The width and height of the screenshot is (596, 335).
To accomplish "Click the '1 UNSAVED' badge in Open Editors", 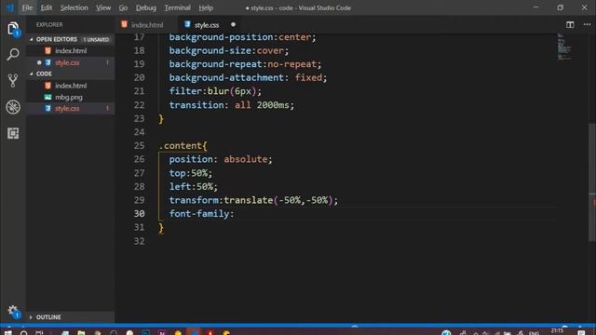I will coord(96,39).
